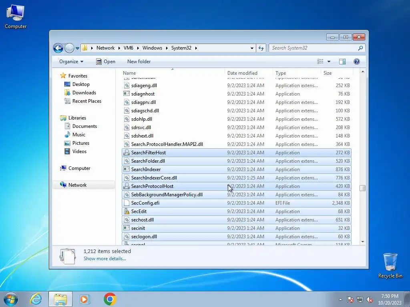Viewport: 410px width, 307px height.
Task: Open Help with the question mark icon
Action: click(x=357, y=62)
